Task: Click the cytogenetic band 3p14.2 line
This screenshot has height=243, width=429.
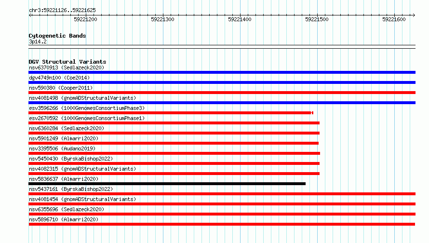Action: [x=222, y=47]
